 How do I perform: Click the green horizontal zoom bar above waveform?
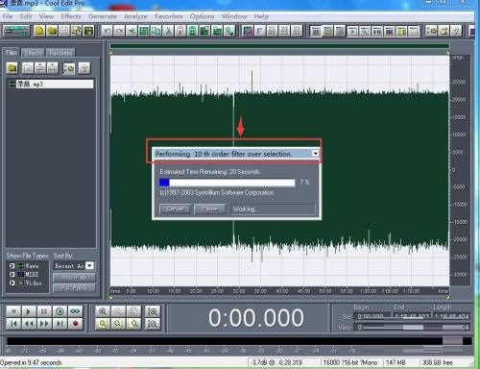pos(279,47)
